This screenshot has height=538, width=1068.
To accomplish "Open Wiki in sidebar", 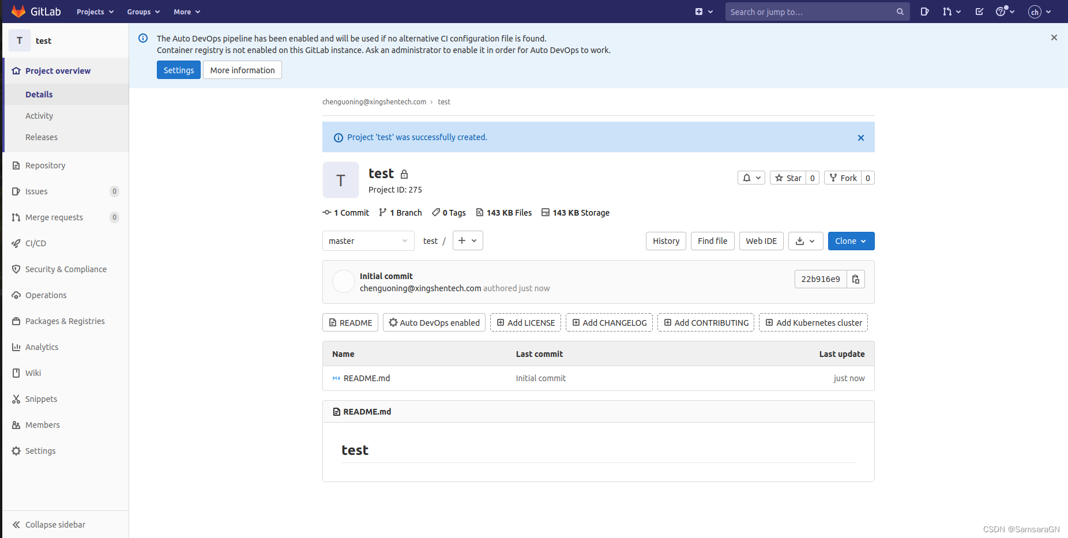I will point(66,373).
